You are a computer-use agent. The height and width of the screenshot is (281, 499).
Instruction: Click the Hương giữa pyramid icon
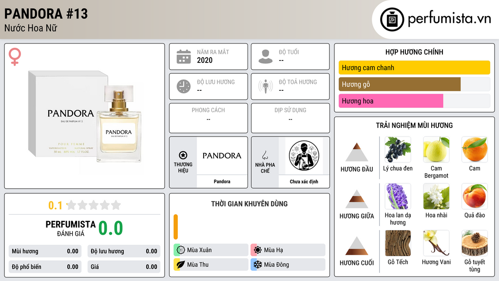[x=357, y=199]
